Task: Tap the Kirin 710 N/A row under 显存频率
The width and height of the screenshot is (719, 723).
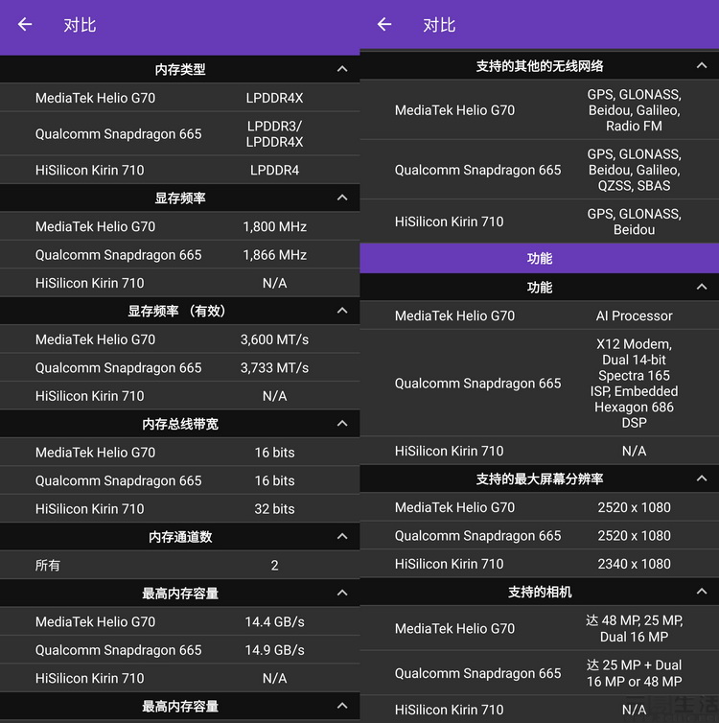Action: coord(180,283)
